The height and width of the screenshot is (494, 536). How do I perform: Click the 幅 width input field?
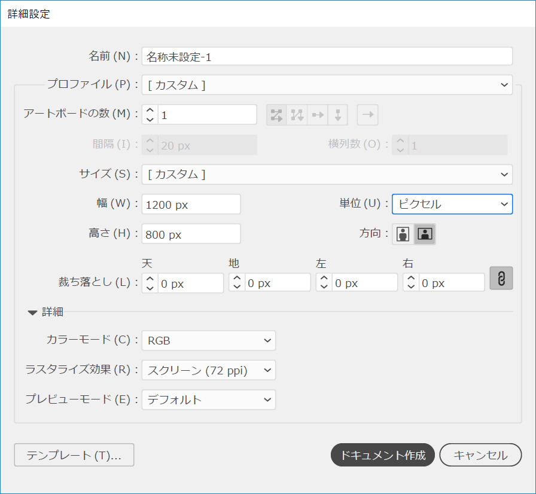[191, 204]
